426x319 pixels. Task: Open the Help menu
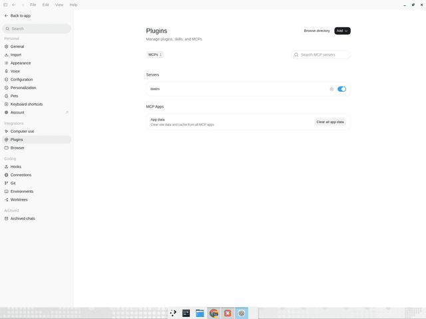pyautogui.click(x=73, y=5)
